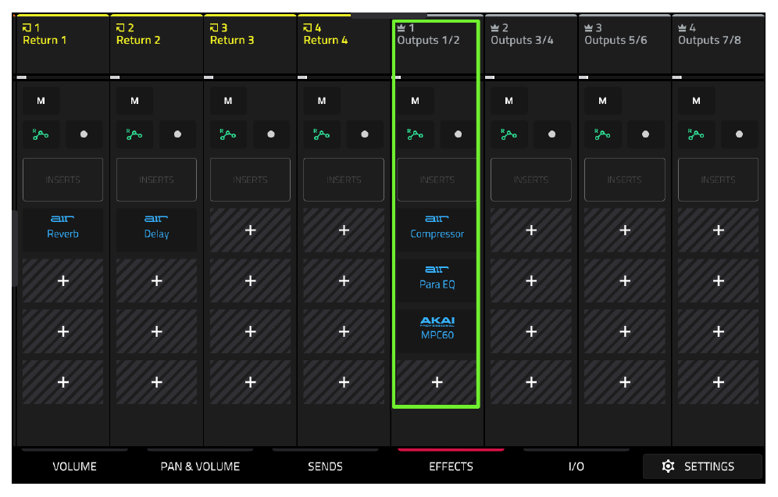Add effect to Outputs 7/8 first insert slot
The width and height of the screenshot is (778, 497).
718,230
